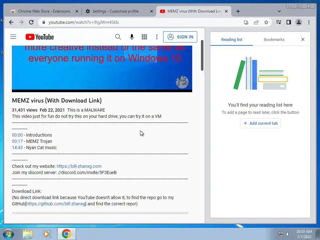Switch to the Reading list tab
320x240 pixels.
coord(232,39)
